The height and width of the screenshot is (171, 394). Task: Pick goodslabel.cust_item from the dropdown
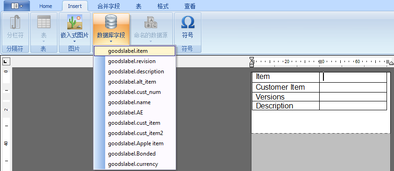click(135, 123)
